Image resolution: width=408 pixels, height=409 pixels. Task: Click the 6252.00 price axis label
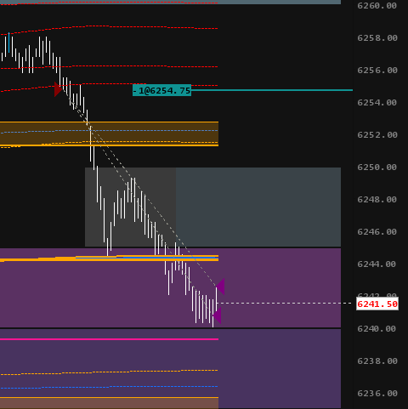tap(377, 135)
